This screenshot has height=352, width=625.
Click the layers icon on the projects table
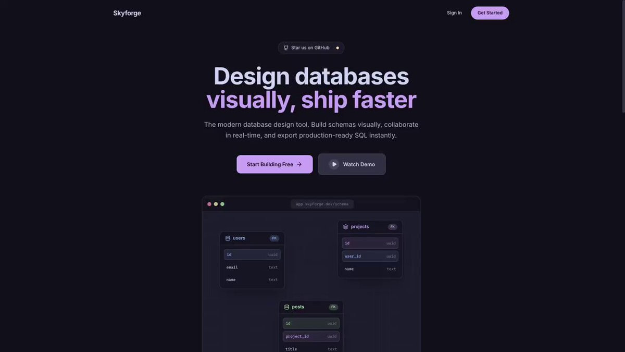345,227
